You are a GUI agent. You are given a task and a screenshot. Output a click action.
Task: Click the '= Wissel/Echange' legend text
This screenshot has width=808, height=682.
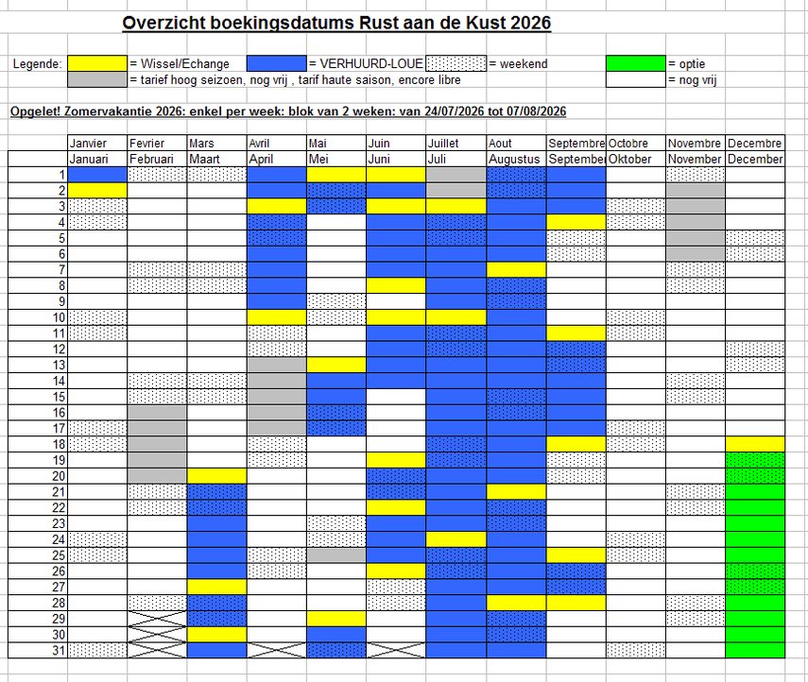coord(180,64)
